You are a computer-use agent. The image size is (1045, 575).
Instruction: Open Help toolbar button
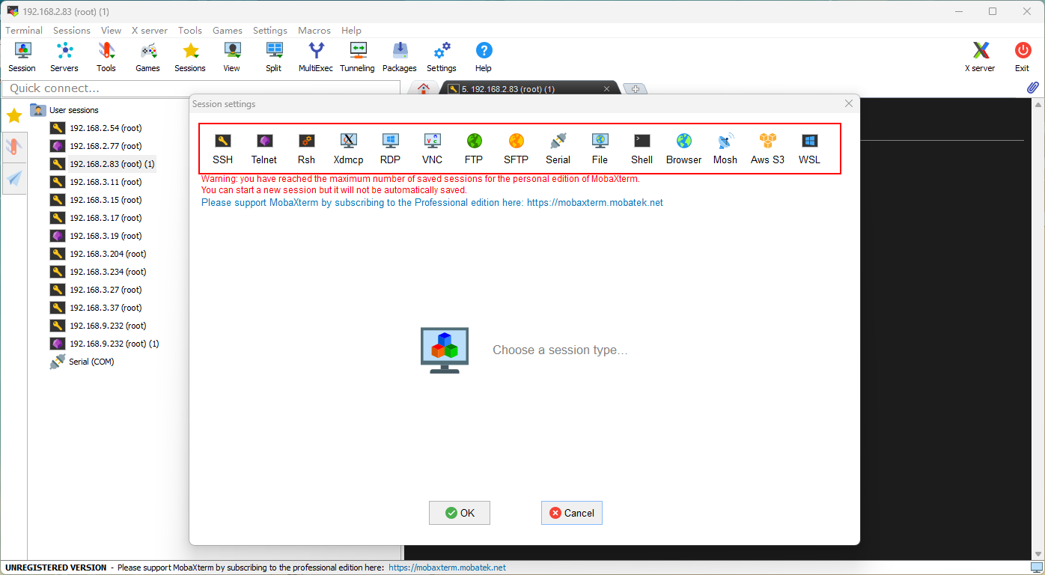pos(484,58)
